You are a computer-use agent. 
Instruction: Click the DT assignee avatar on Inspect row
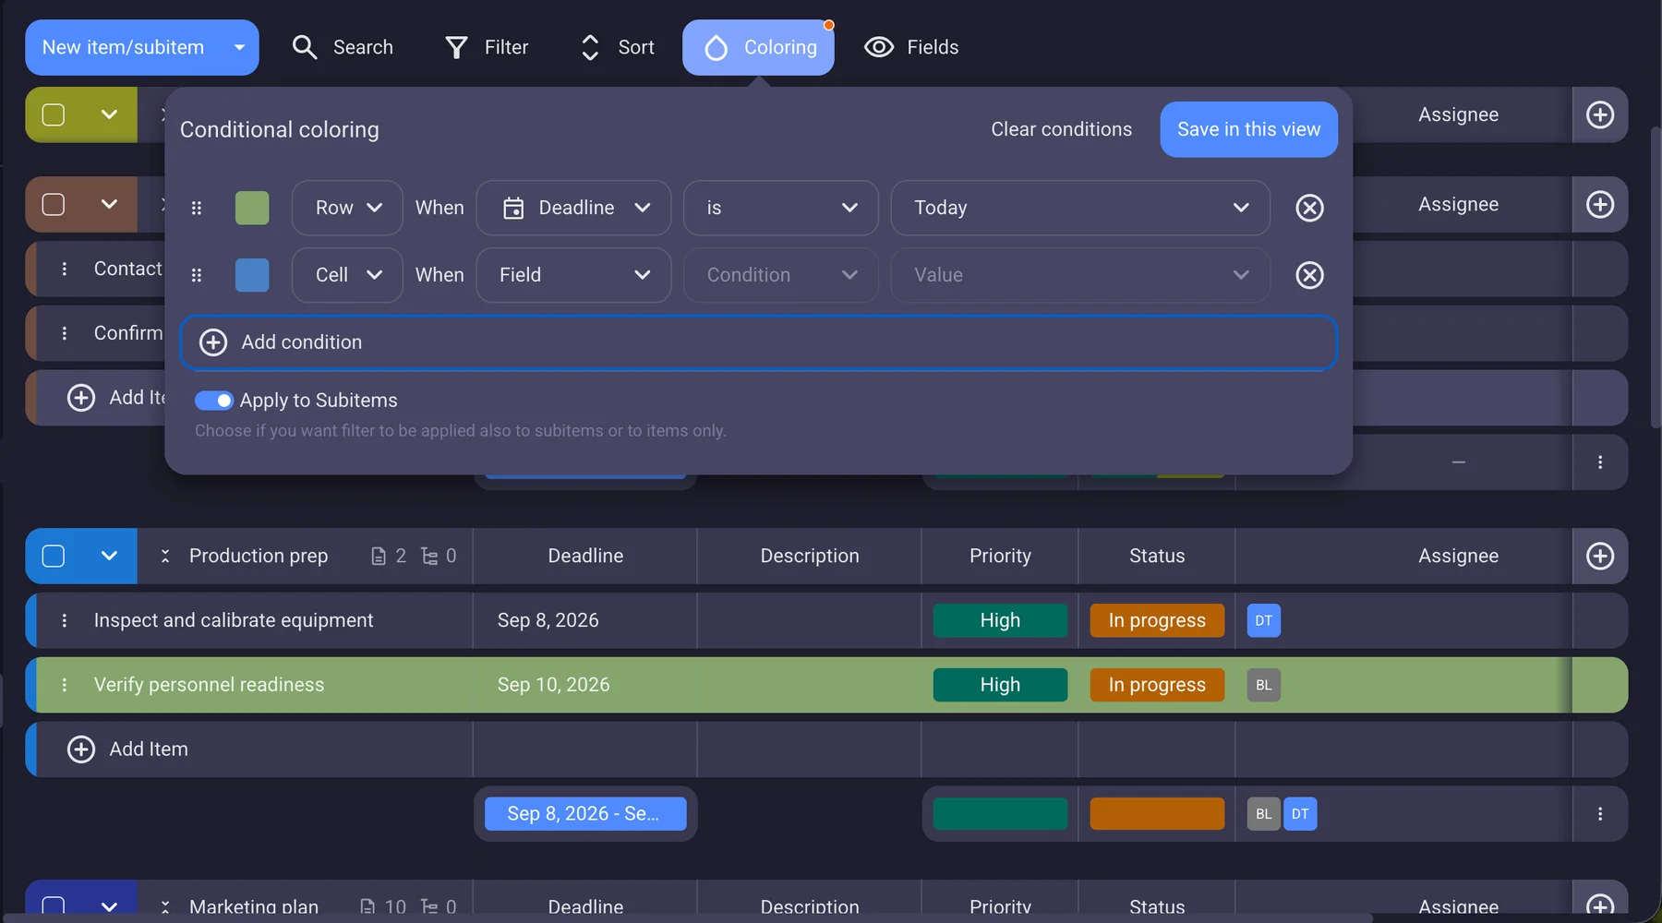(1263, 620)
